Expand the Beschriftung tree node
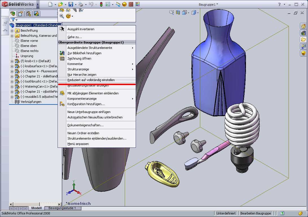Image resolution: width=308 pixels, height=217 pixels. 12,31
